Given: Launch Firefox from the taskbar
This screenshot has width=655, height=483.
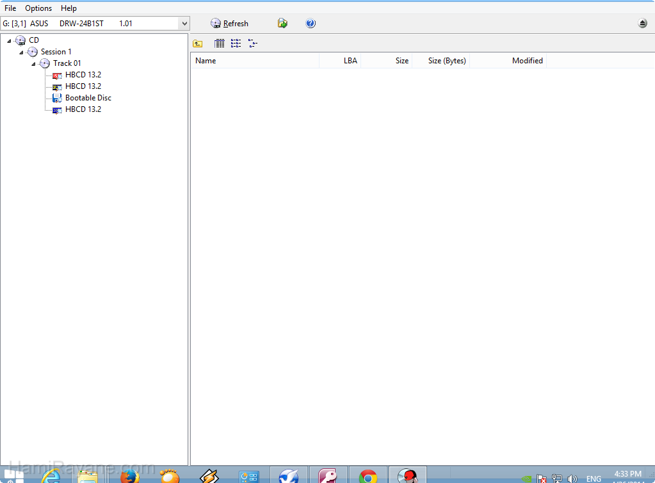Looking at the screenshot, I should pyautogui.click(x=130, y=475).
